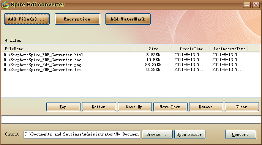Click the Add WaterMark button
Viewport: 262px width, 145px height.
[128, 19]
